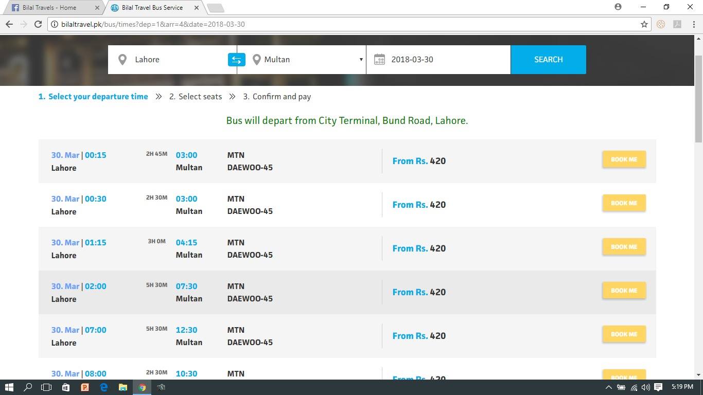
Task: Click the 10:30 arrival time
Action: pyautogui.click(x=186, y=374)
